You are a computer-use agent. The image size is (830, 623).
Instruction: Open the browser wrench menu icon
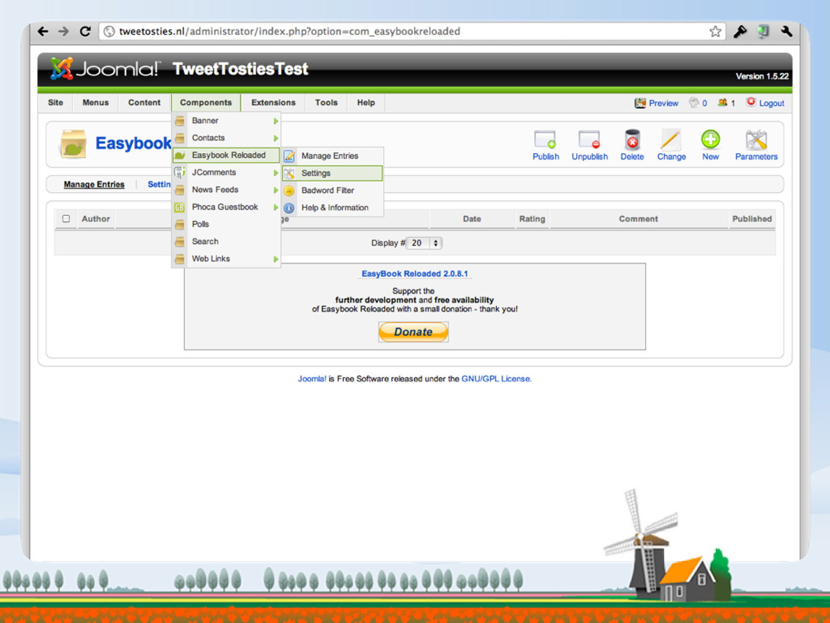(786, 32)
